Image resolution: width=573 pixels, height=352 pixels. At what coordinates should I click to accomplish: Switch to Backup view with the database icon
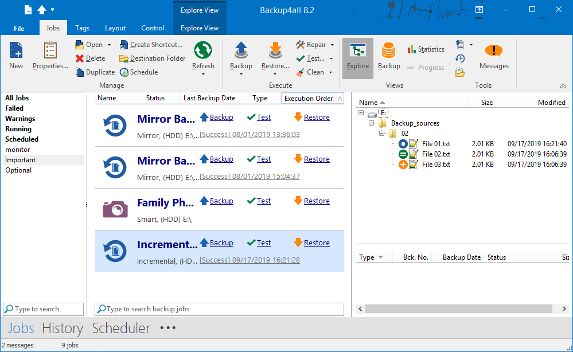pyautogui.click(x=389, y=51)
